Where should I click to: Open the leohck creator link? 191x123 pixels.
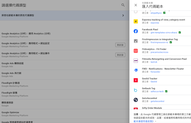tap(154, 62)
